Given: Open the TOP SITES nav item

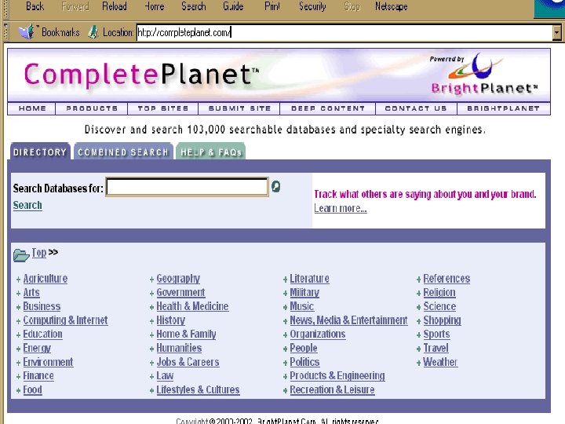Looking at the screenshot, I should [163, 108].
